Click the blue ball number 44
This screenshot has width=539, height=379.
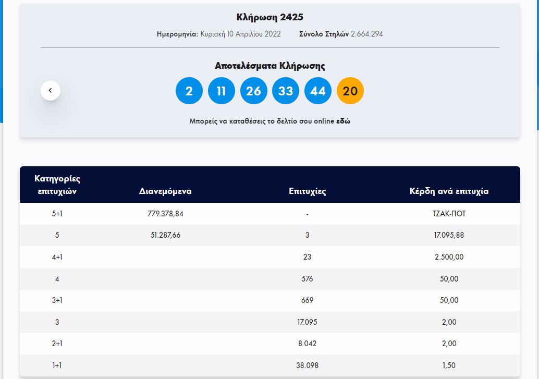coord(318,91)
